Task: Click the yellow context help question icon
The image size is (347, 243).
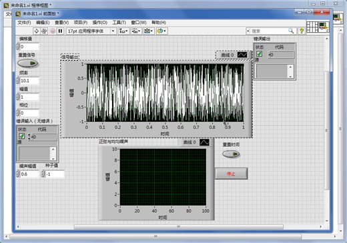Action: 302,31
